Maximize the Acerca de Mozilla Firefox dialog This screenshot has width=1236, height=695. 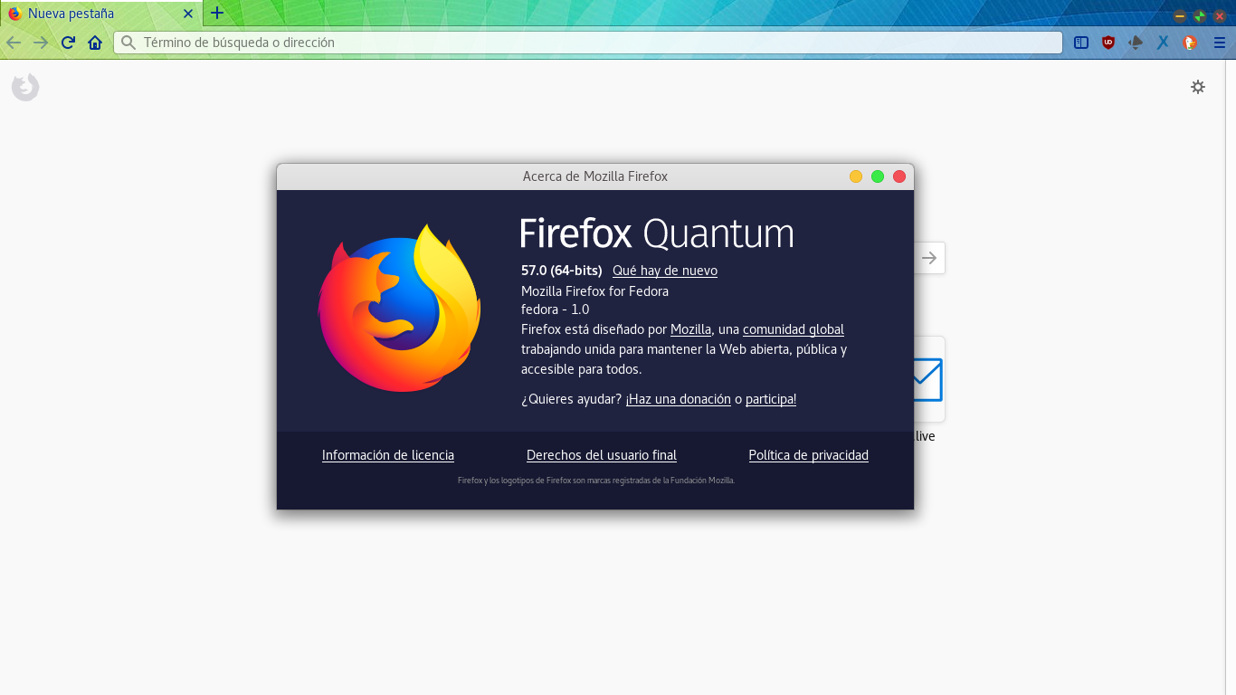pos(878,176)
